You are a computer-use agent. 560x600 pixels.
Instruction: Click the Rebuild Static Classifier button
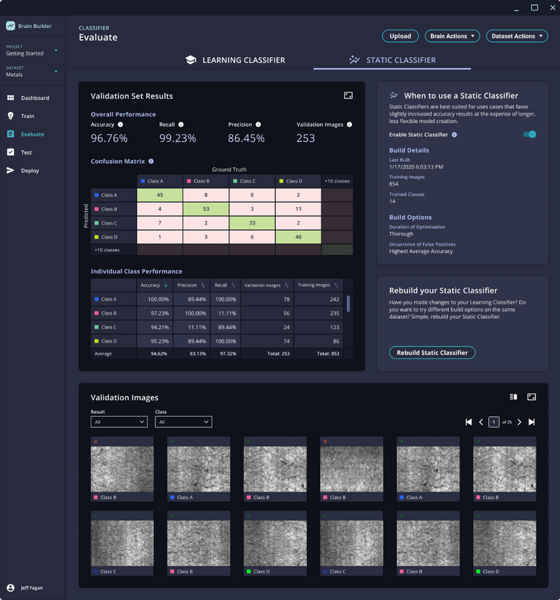(432, 352)
